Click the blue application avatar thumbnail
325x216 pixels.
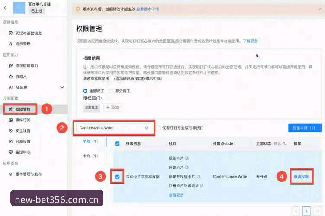pos(19,8)
